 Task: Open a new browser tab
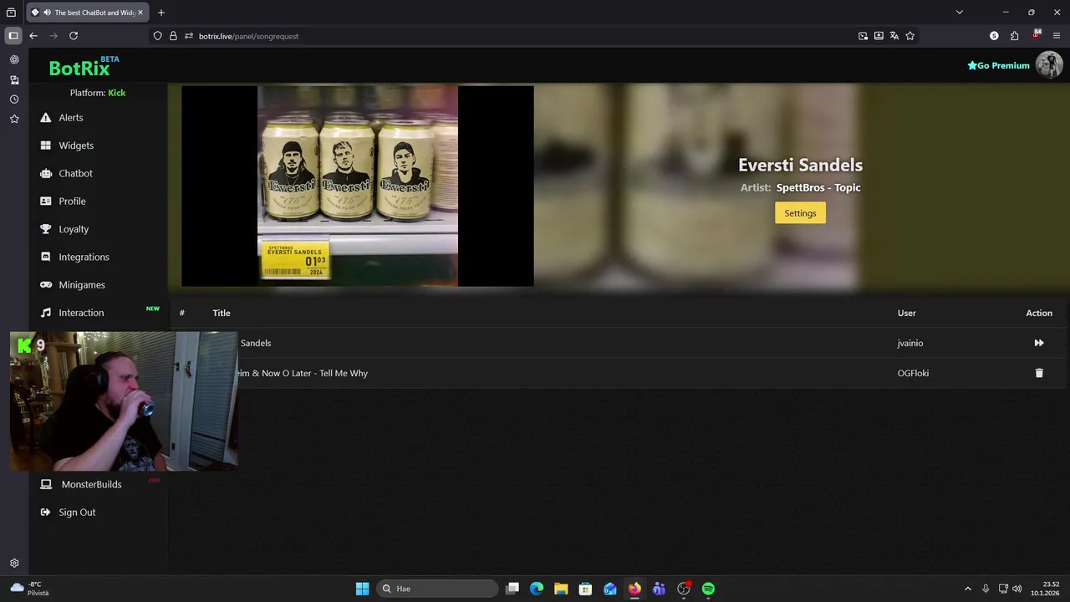click(161, 13)
